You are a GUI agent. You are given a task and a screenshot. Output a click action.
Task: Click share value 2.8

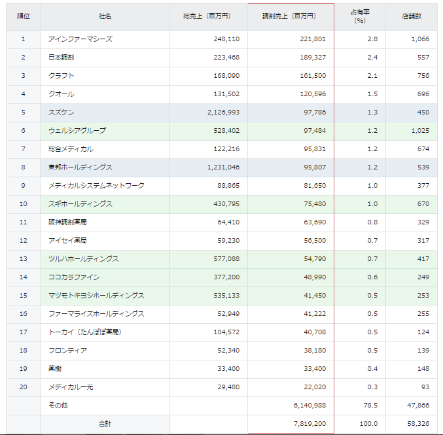point(372,39)
